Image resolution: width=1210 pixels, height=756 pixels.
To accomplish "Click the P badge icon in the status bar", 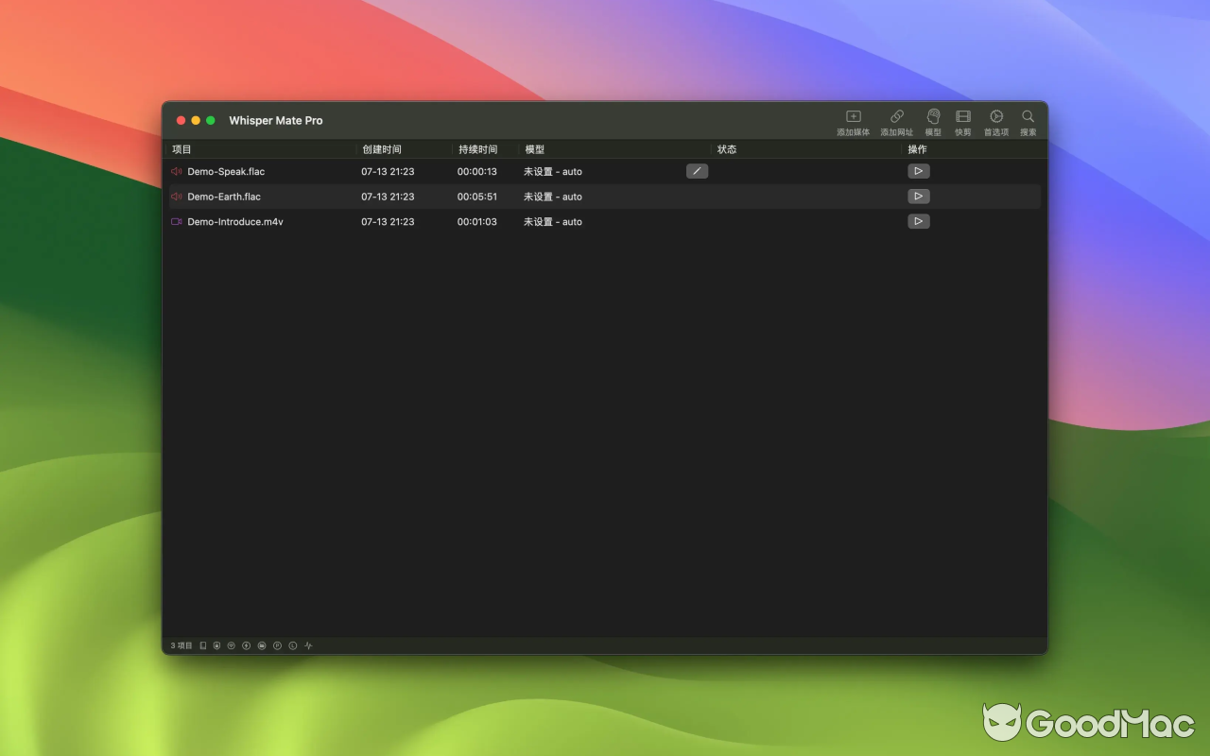I will coord(277,645).
